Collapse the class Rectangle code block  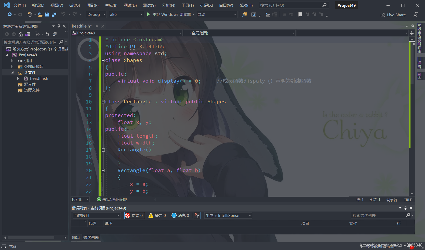(x=103, y=102)
